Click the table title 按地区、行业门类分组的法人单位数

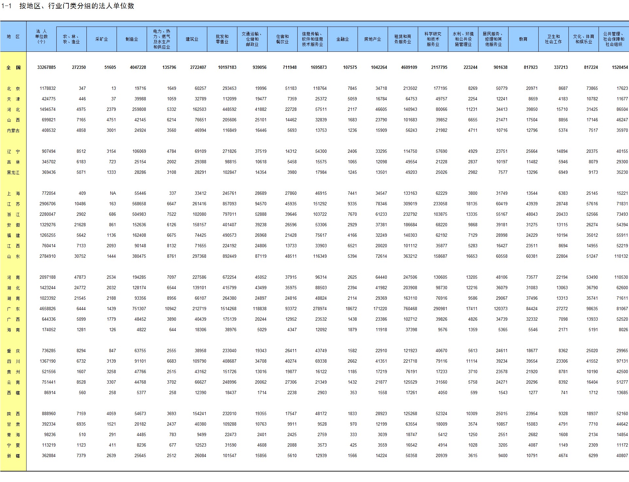pyautogui.click(x=77, y=6)
